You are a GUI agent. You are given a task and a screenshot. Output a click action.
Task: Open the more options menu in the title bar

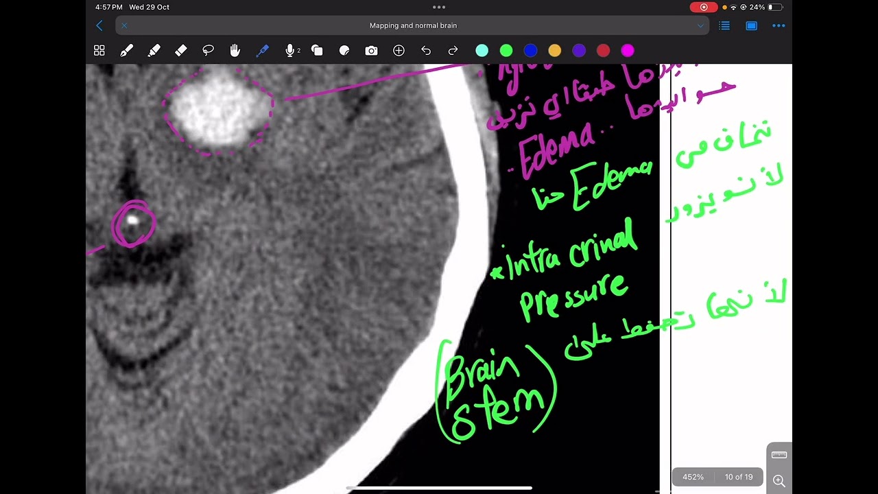pyautogui.click(x=779, y=25)
